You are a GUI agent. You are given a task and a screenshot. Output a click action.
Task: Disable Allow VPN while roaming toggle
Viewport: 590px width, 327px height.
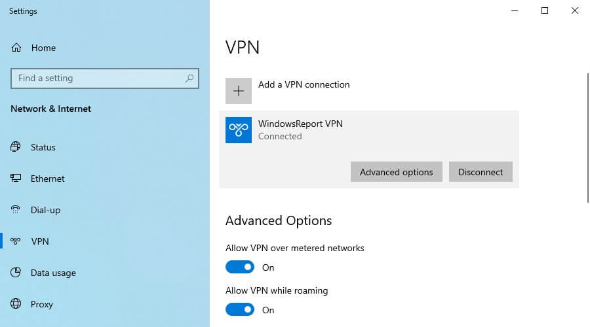pyautogui.click(x=240, y=309)
